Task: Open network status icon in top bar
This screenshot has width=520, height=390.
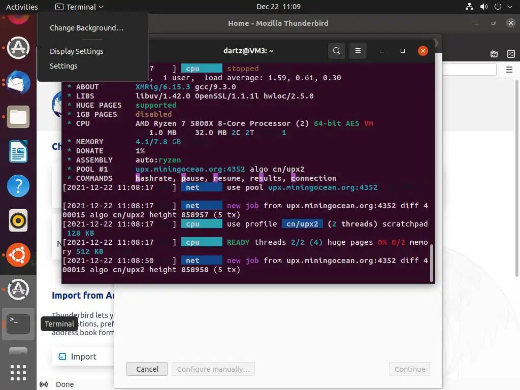Action: click(x=469, y=7)
